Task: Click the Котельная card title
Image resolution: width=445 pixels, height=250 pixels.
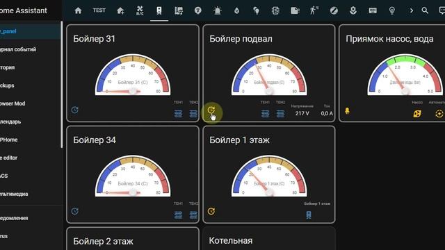Action: pos(231,241)
